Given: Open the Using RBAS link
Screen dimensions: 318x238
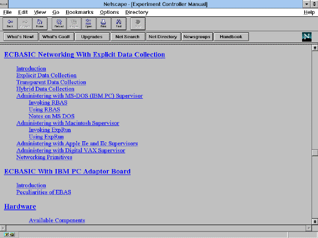Looking at the screenshot, I should [44, 110].
